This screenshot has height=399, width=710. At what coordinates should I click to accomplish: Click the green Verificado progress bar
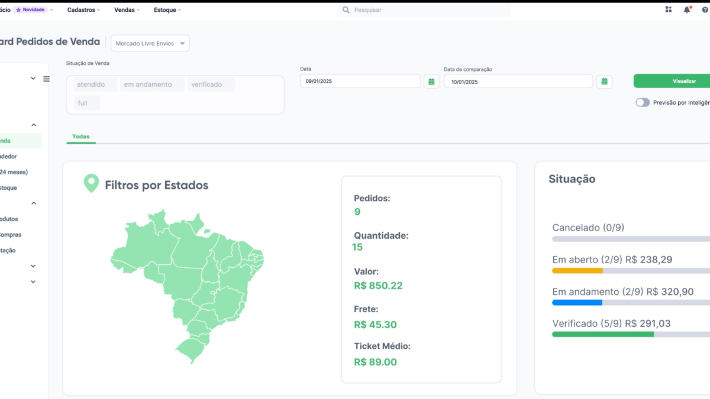point(603,334)
